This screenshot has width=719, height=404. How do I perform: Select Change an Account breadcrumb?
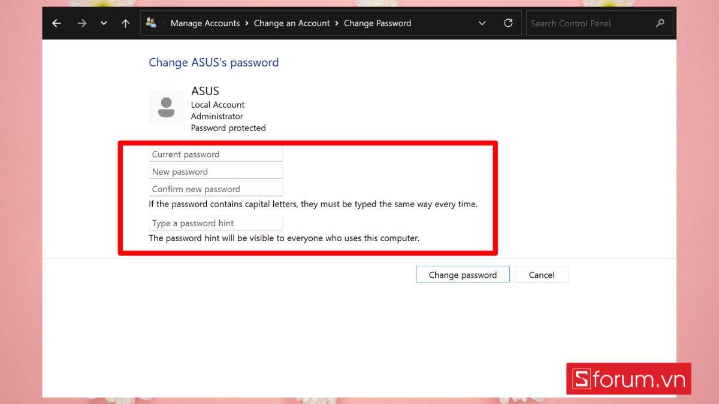(x=292, y=23)
